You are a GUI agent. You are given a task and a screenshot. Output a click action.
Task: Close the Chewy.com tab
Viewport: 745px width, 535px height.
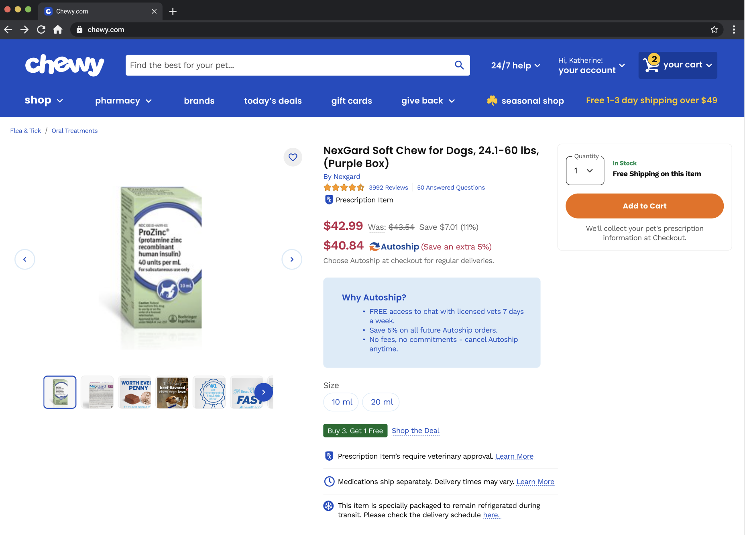tap(154, 11)
